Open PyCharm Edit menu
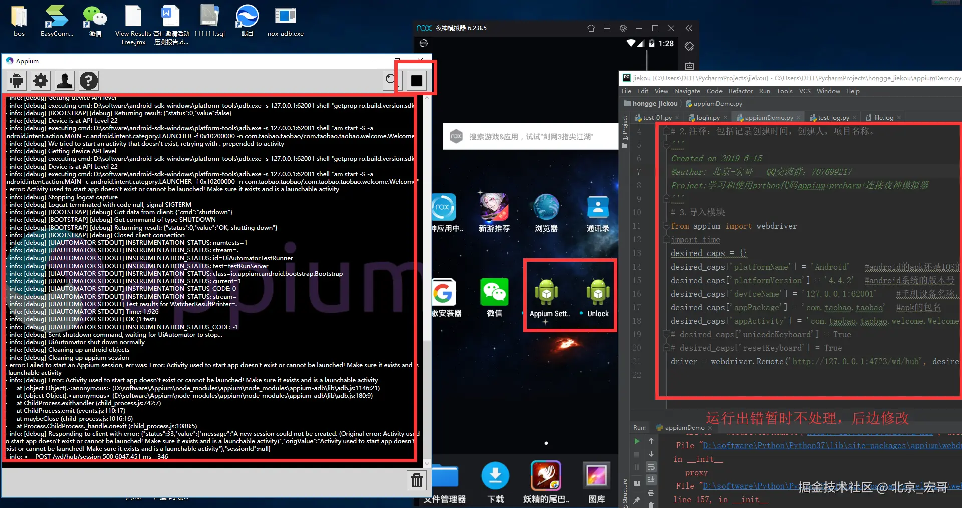Screen dimensions: 962x508 coord(643,91)
